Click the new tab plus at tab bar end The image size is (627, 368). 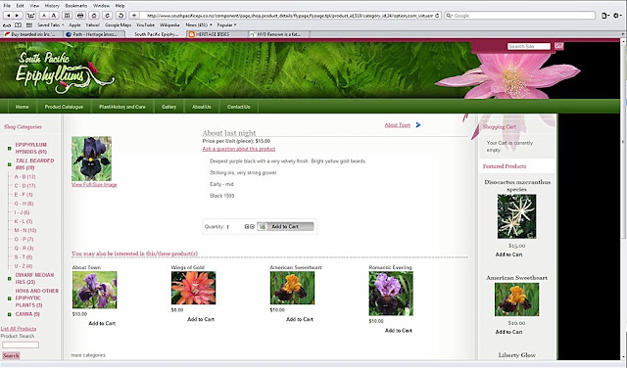623,34
